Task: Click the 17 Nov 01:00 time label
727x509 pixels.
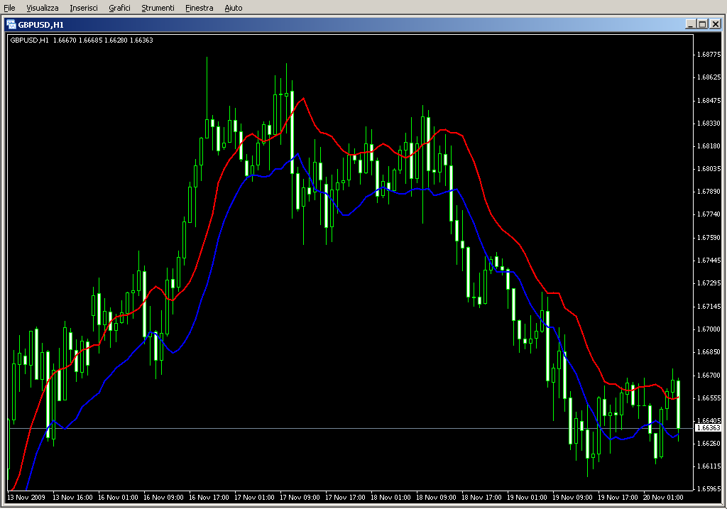Action: point(254,498)
